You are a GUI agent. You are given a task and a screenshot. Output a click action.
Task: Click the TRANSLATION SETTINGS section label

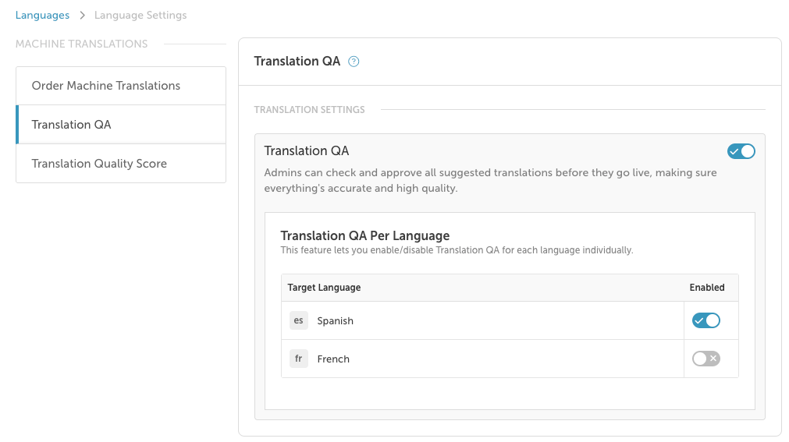310,110
